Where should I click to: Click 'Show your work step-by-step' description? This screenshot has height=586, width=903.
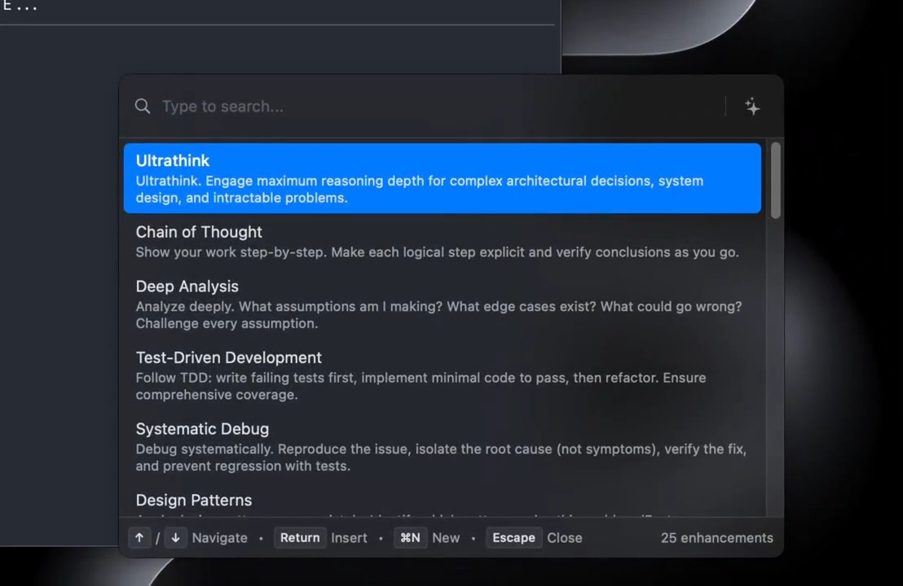click(x=437, y=252)
